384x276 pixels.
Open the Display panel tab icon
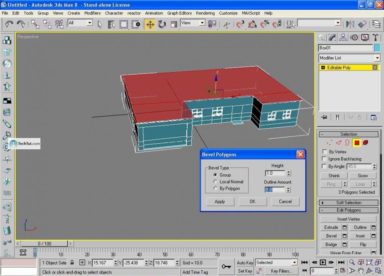365,38
